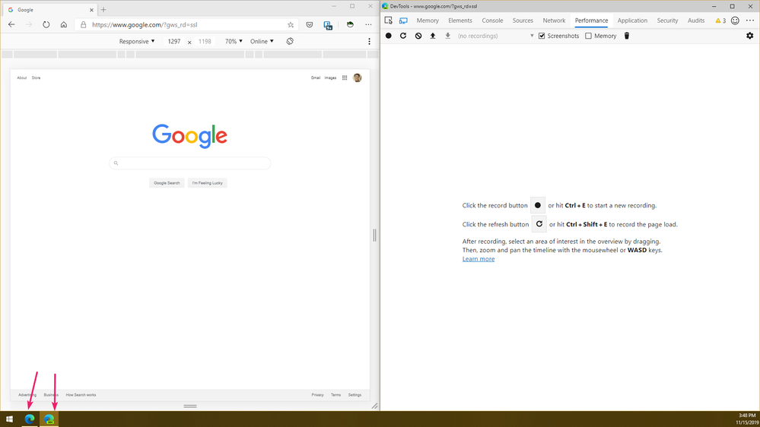
Task: Open Edge Dev browser from taskbar
Action: click(49, 419)
